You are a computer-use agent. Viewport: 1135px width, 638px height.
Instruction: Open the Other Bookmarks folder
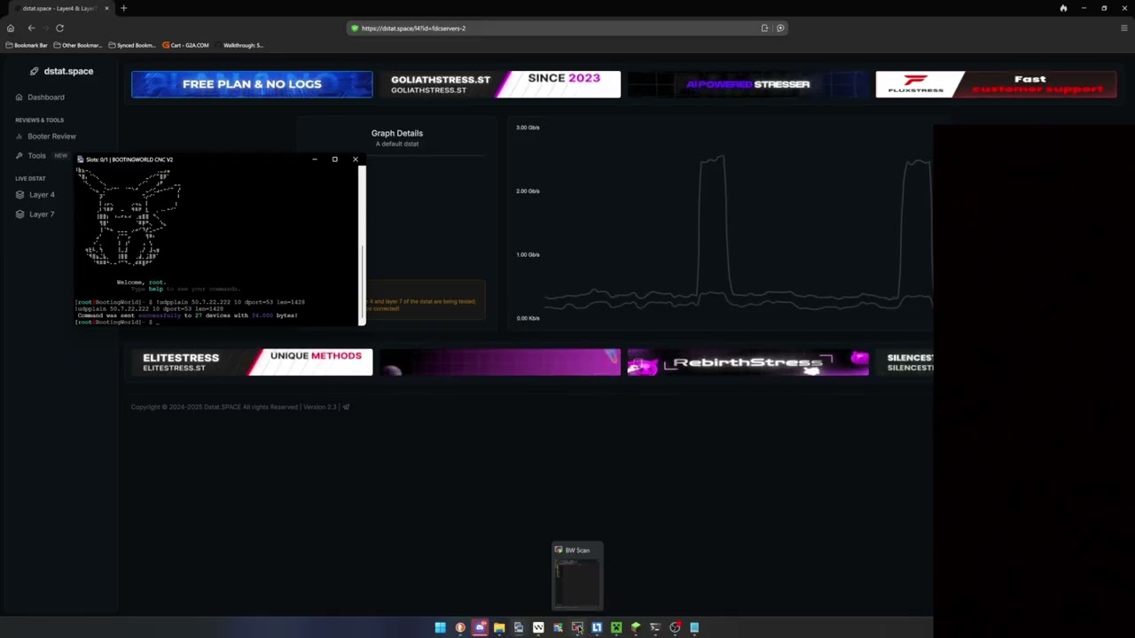click(x=78, y=45)
